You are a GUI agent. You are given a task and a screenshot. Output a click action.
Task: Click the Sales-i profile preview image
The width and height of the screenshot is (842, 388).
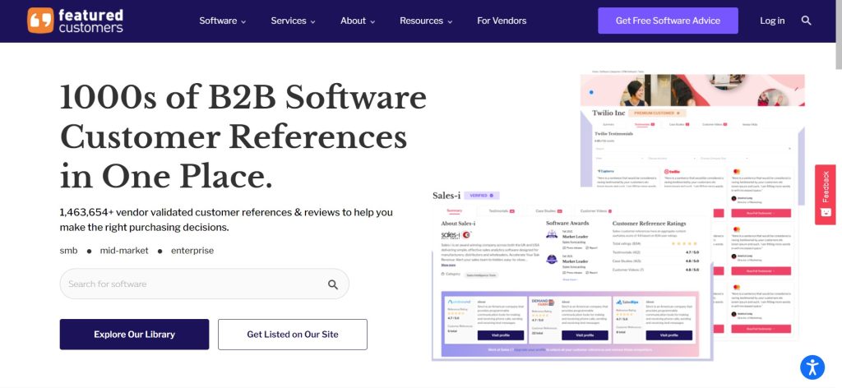pyautogui.click(x=567, y=275)
